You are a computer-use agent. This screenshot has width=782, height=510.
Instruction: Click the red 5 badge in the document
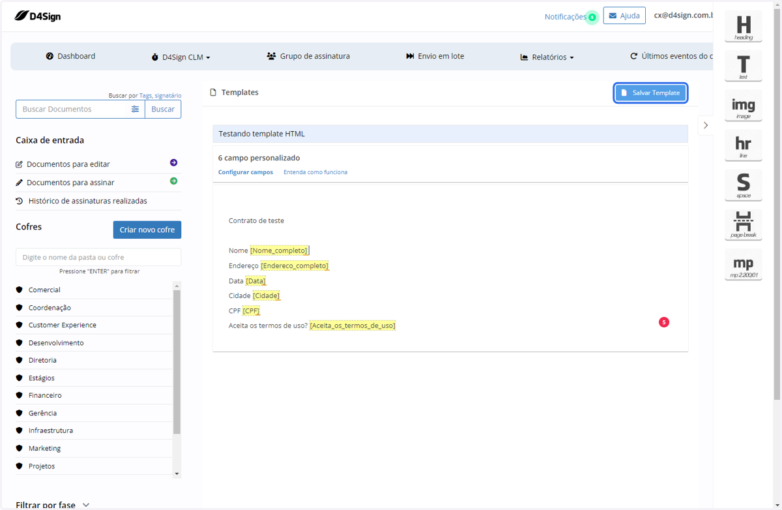pyautogui.click(x=664, y=322)
